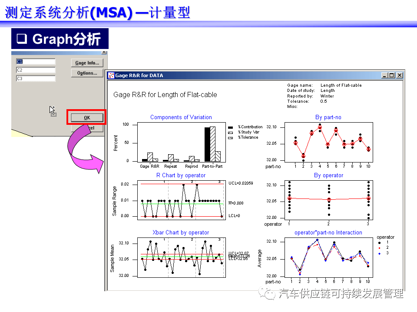Viewport: 417px width, 312px height.
Task: Click the operator*part-no Interaction title
Action: [x=328, y=232]
